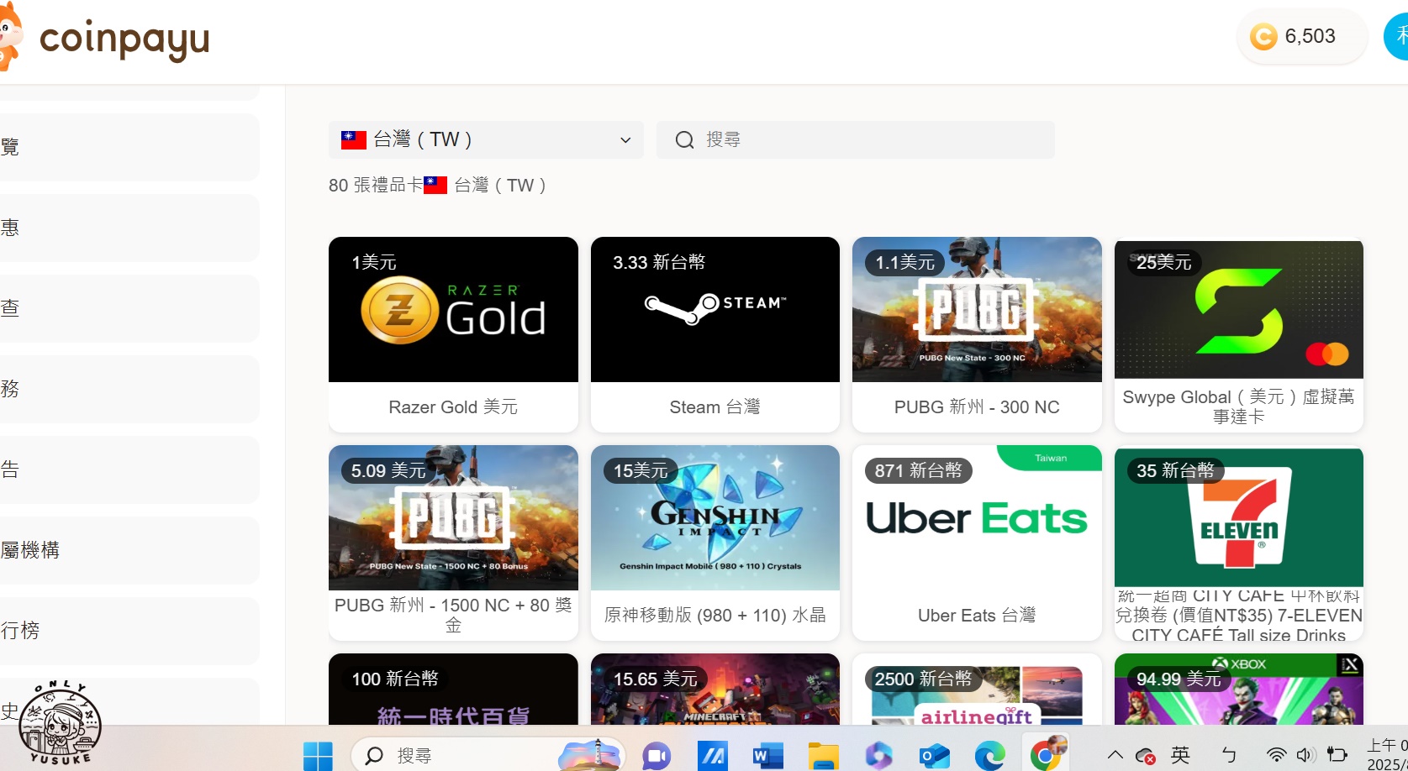The width and height of the screenshot is (1408, 771).
Task: Open the taskbar clock and date
Action: [x=1387, y=755]
